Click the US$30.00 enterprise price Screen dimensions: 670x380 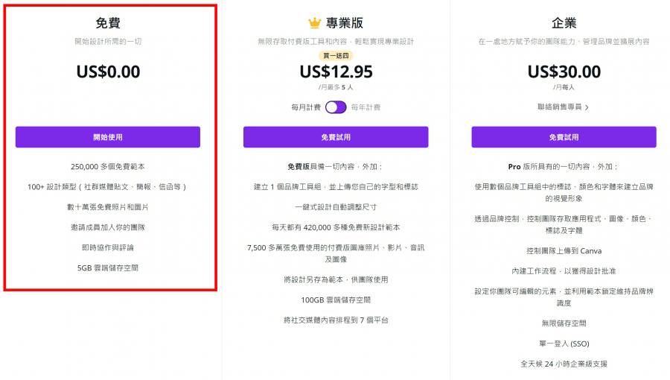564,72
